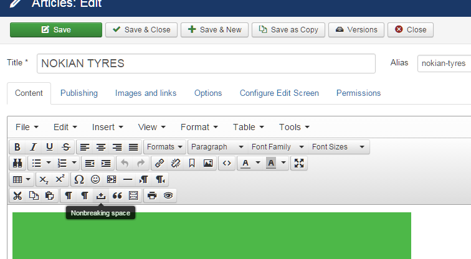
Task: Increase indent of paragraph
Action: click(x=106, y=163)
